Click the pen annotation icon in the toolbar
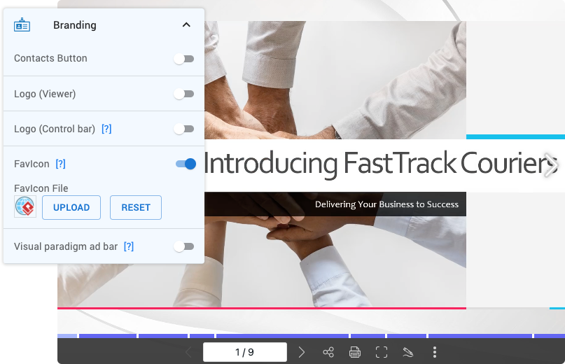Image resolution: width=565 pixels, height=364 pixels. tap(408, 352)
